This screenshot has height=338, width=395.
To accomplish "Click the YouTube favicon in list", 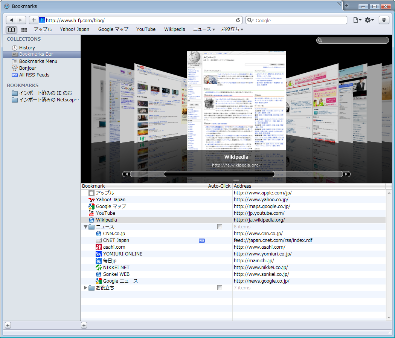I will 92,213.
